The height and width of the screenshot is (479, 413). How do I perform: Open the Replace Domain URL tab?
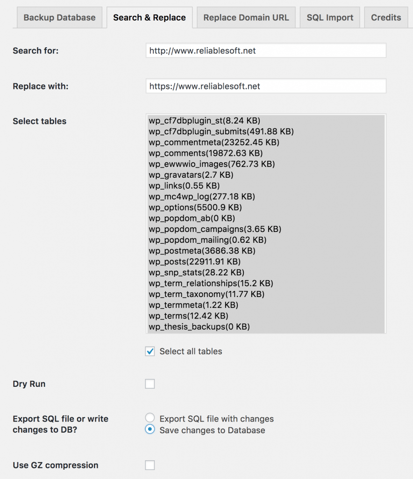pos(246,18)
